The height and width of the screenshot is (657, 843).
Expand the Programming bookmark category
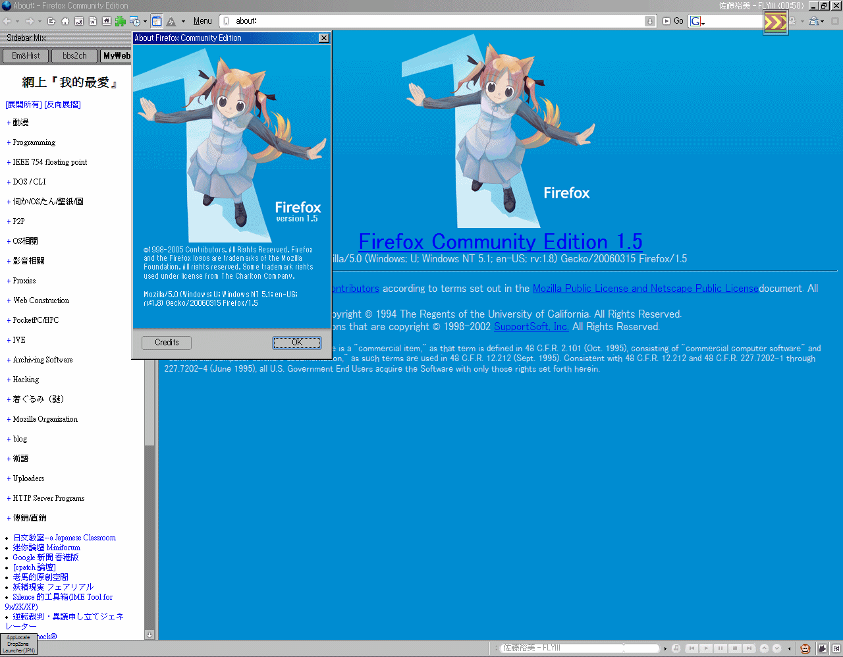pos(34,142)
